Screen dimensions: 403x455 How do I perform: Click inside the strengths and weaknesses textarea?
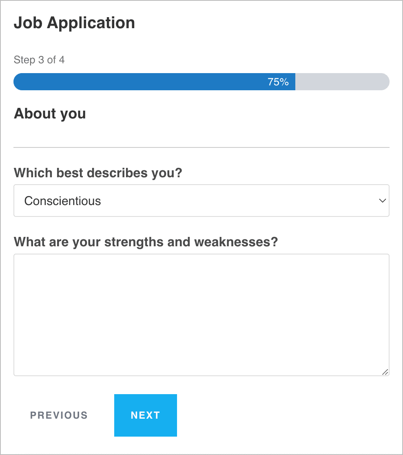pyautogui.click(x=201, y=314)
